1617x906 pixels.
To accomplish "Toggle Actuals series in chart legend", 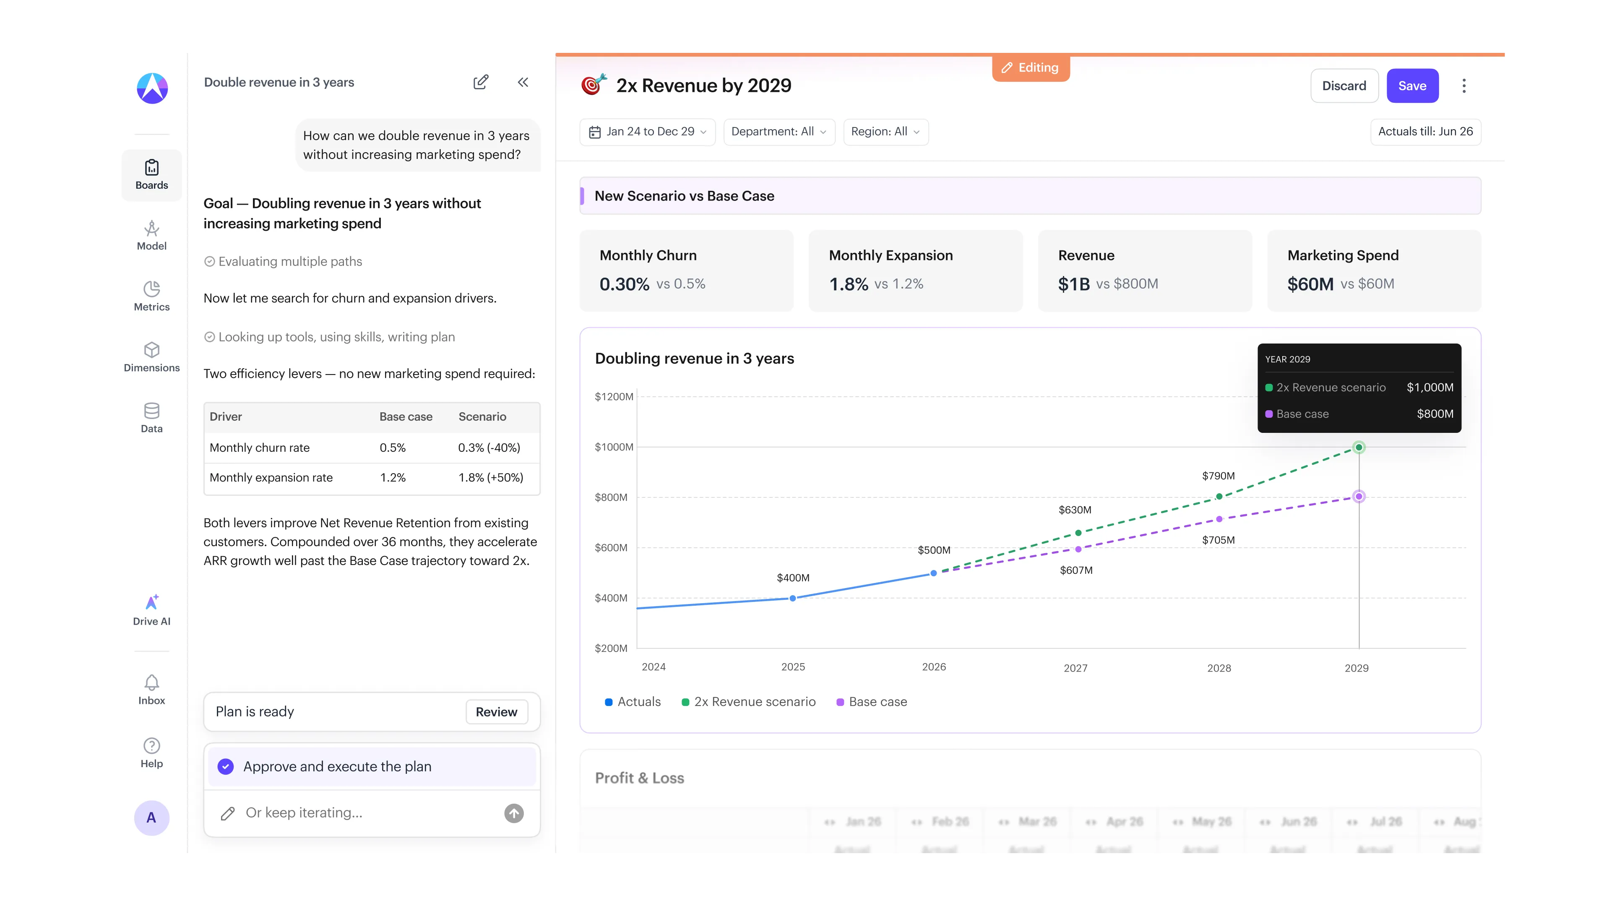I will pos(633,702).
